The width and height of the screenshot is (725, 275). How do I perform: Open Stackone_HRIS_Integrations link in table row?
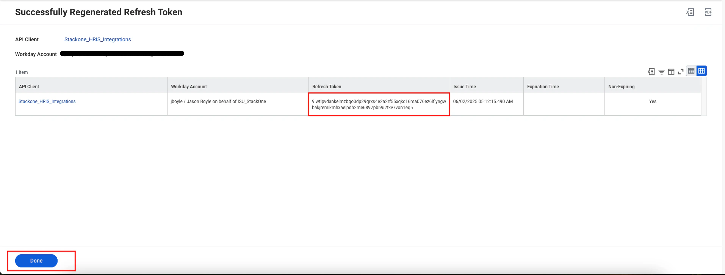pyautogui.click(x=47, y=102)
